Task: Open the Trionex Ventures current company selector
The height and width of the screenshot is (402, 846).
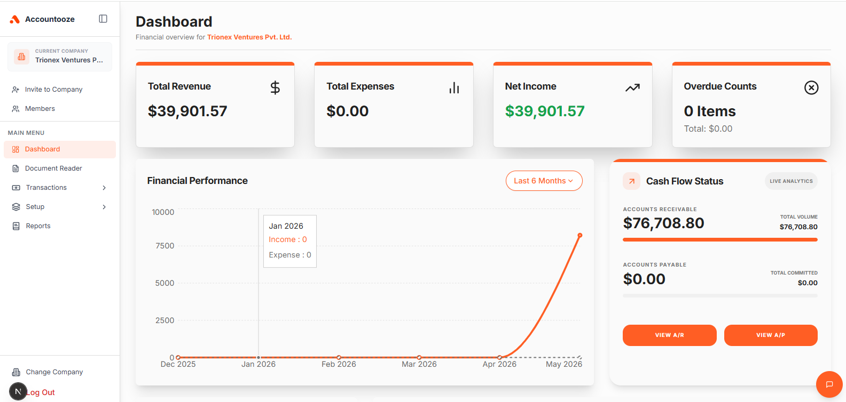Action: 60,57
